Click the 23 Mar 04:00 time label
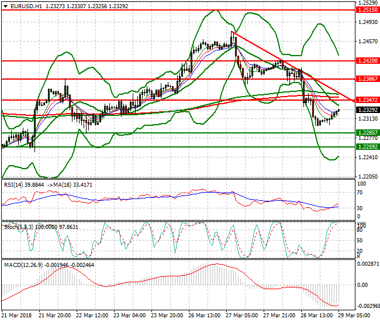Screen dimensions: 380x322 (129, 316)
